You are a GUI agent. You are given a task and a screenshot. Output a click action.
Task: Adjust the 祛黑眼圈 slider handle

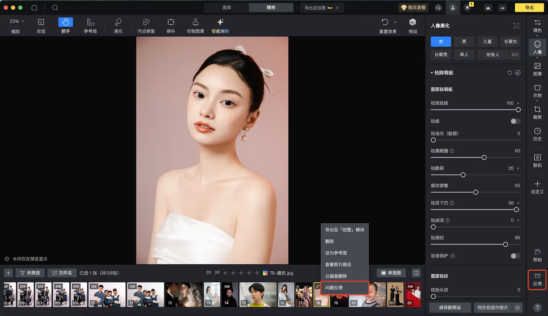click(x=484, y=158)
